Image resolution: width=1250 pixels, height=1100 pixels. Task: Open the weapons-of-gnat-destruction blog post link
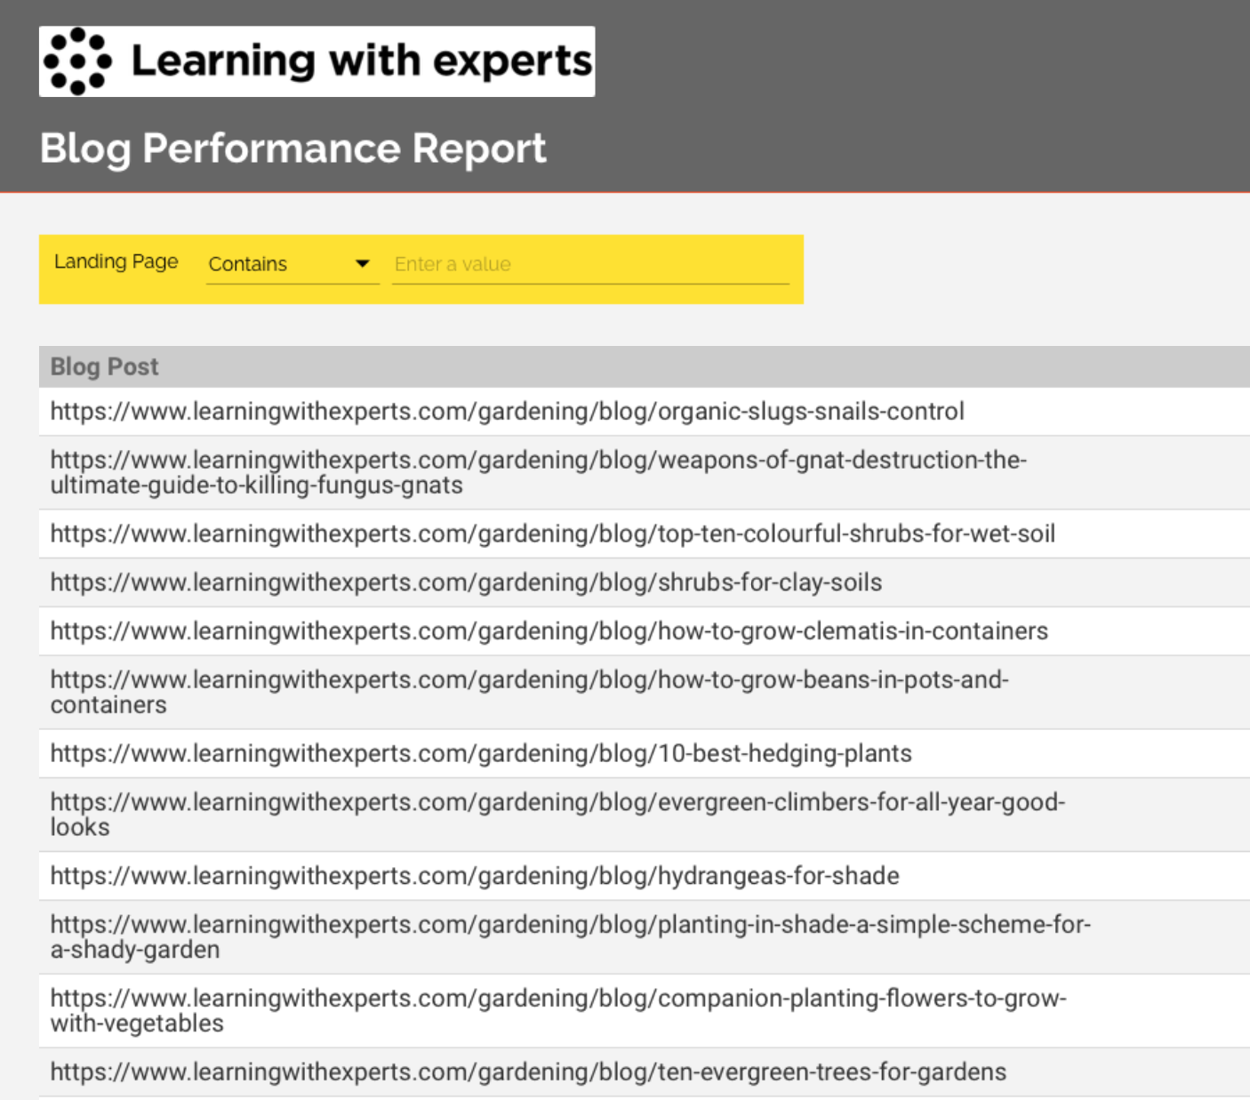(x=538, y=472)
